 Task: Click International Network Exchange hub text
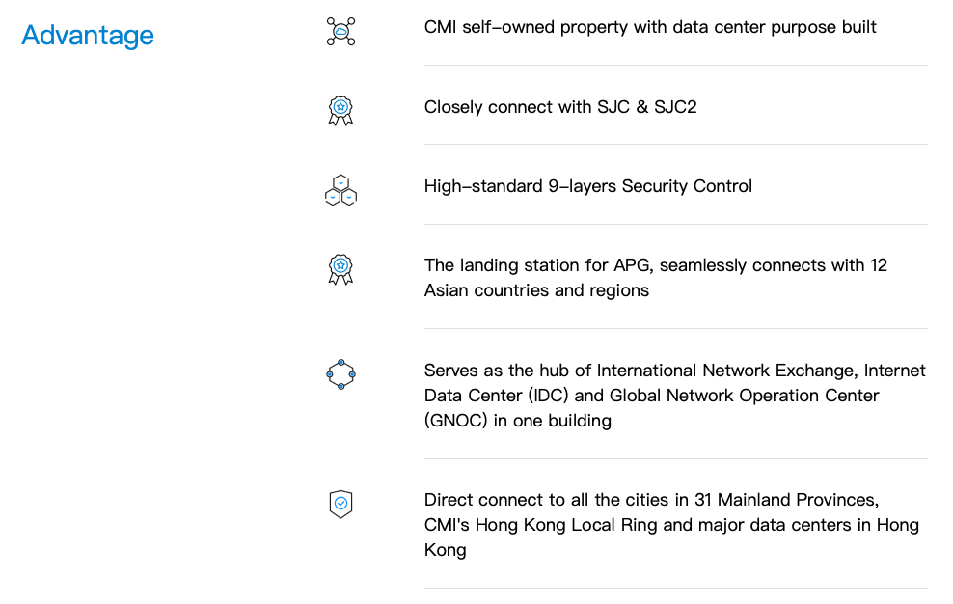click(675, 371)
